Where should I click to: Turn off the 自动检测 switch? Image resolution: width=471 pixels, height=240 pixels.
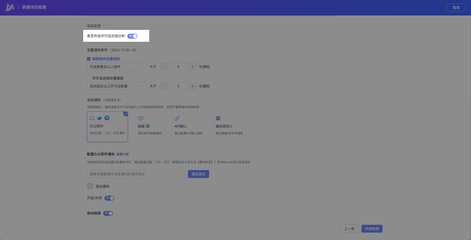[108, 213]
